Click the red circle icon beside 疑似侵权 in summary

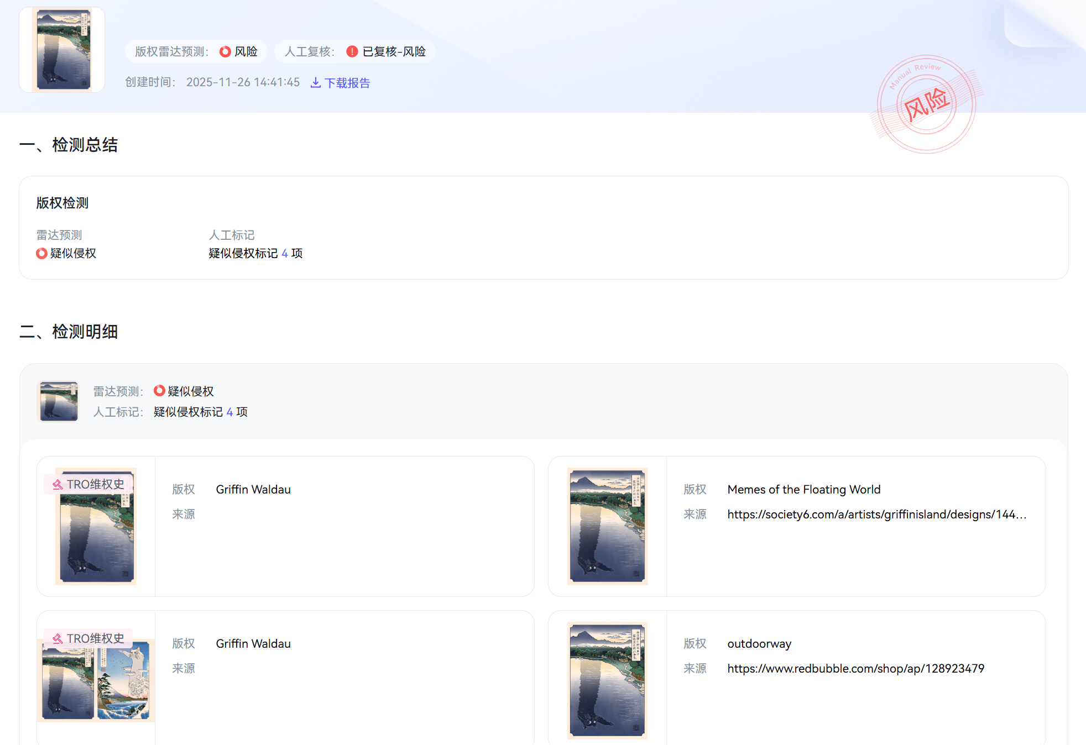coord(41,253)
